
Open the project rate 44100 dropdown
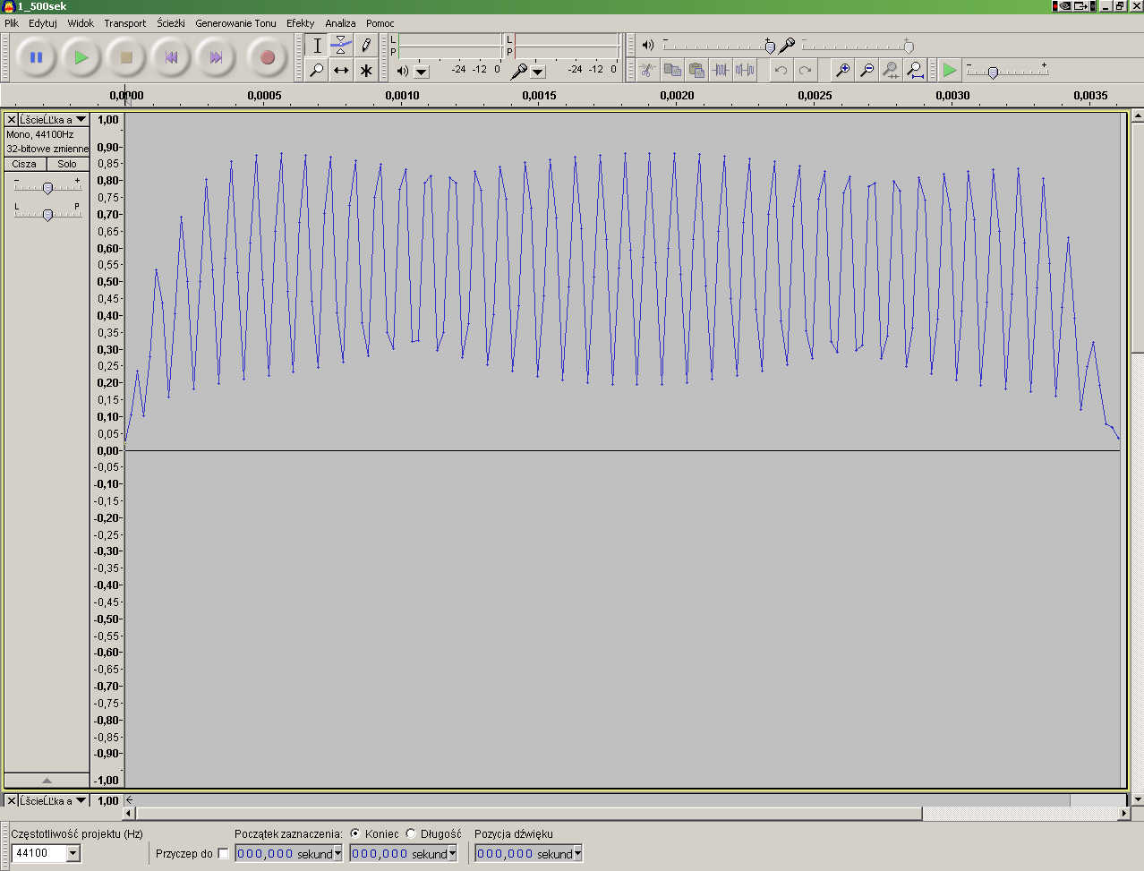pyautogui.click(x=73, y=853)
